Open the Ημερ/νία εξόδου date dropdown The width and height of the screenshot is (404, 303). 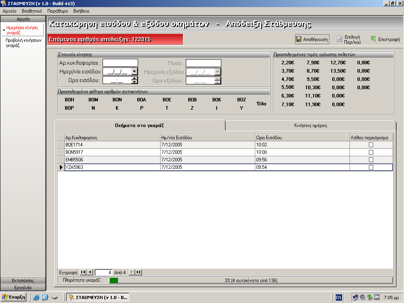click(218, 72)
